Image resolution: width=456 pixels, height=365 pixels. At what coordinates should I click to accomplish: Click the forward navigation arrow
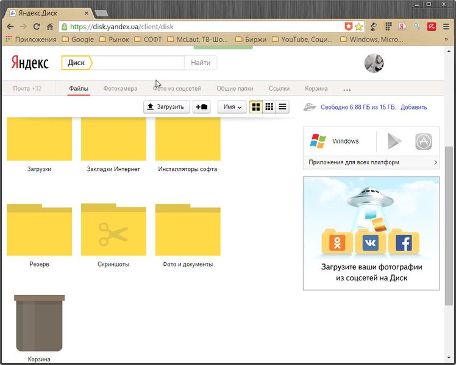[23, 27]
